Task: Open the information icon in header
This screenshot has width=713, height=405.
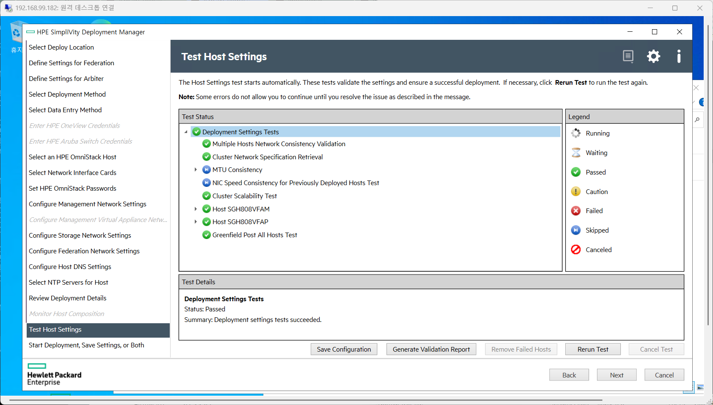Action: [x=679, y=56]
